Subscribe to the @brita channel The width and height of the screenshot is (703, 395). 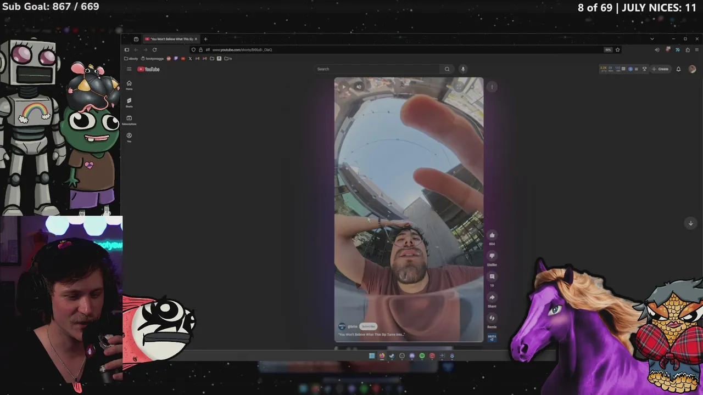pyautogui.click(x=369, y=326)
